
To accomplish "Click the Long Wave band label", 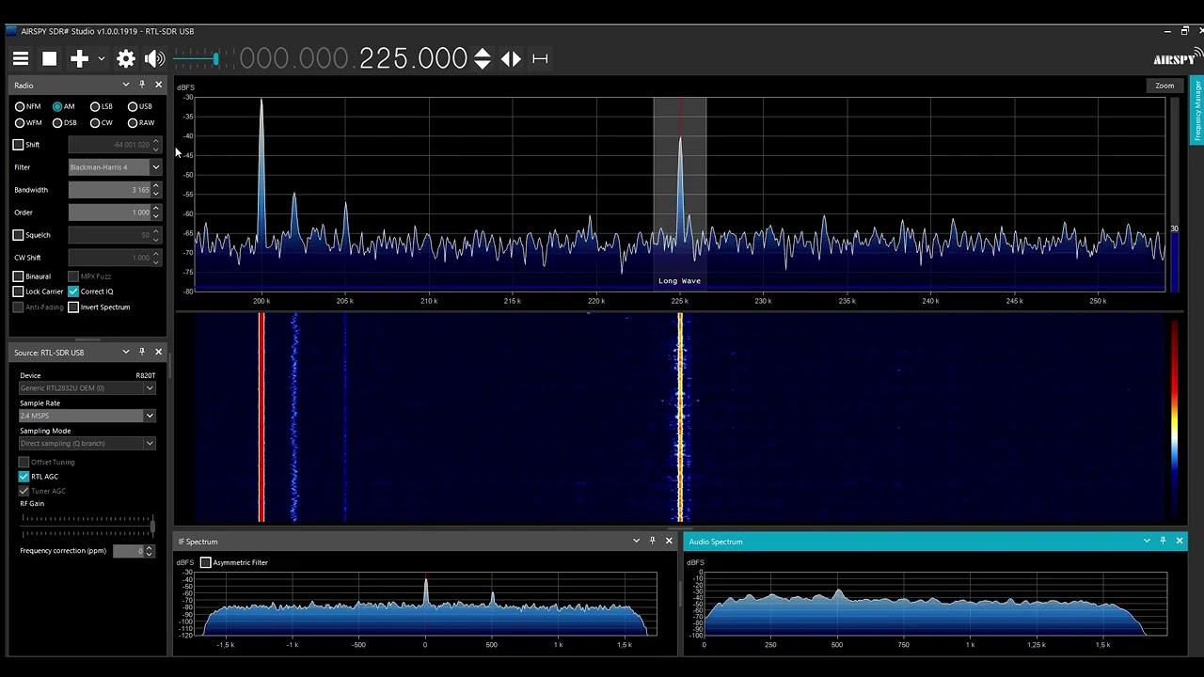I will coord(679,281).
